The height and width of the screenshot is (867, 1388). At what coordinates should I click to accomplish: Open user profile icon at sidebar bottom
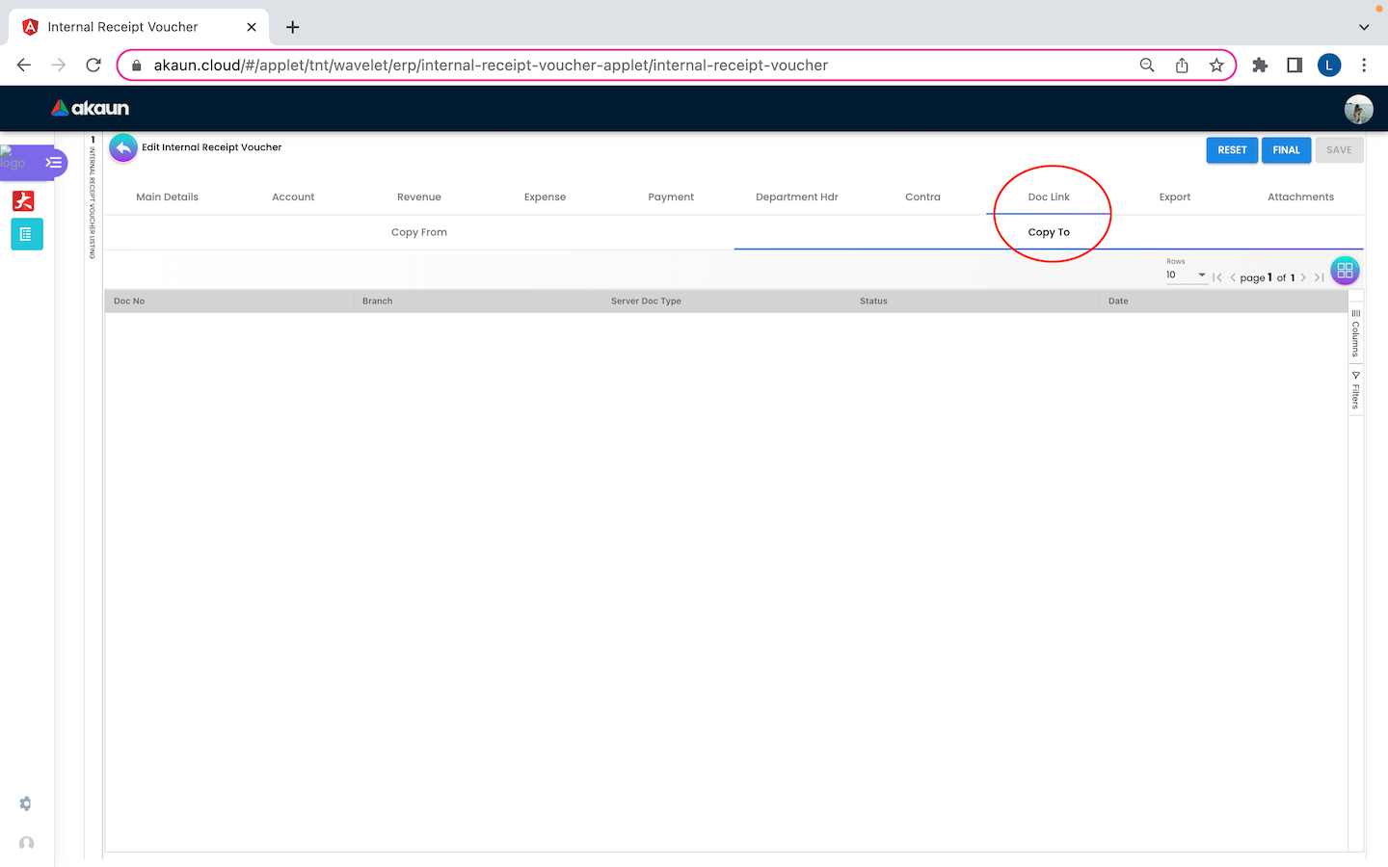(26, 843)
